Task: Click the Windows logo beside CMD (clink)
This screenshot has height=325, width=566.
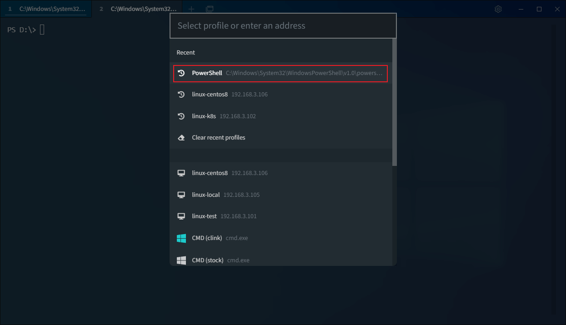Action: click(x=181, y=238)
